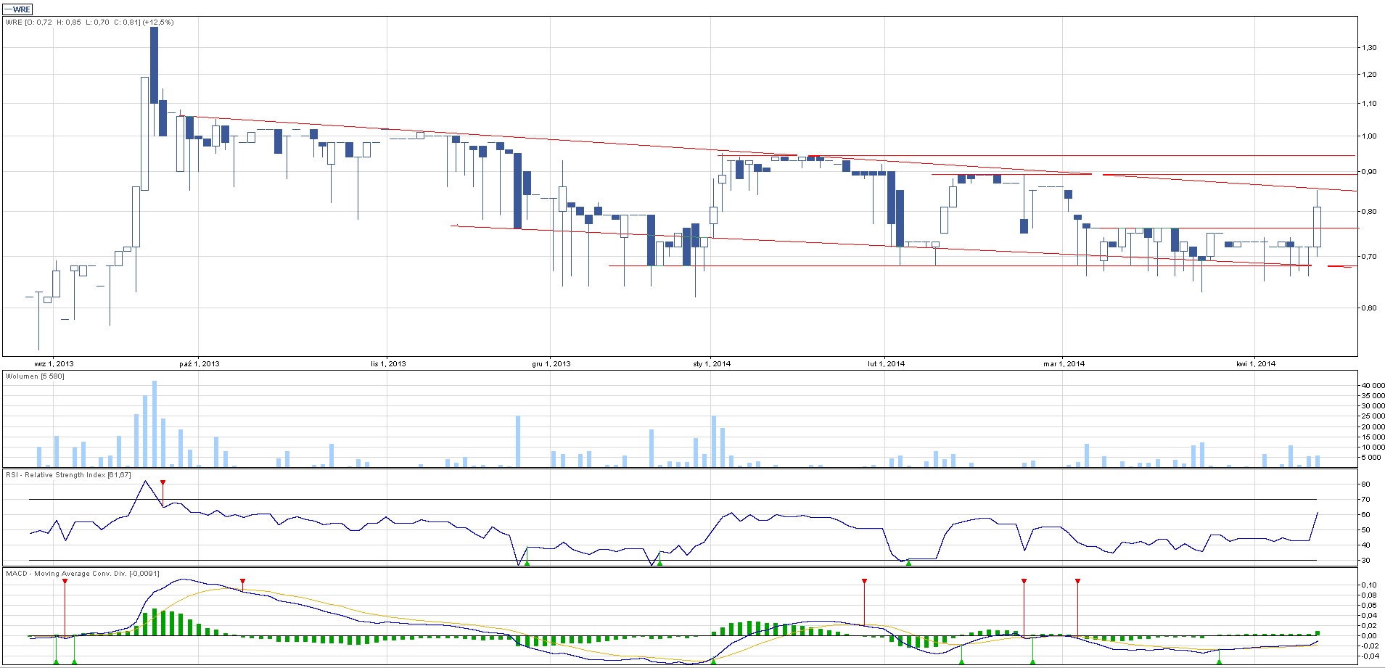
Task: Click RSI axis value 80
Action: pyautogui.click(x=1365, y=484)
